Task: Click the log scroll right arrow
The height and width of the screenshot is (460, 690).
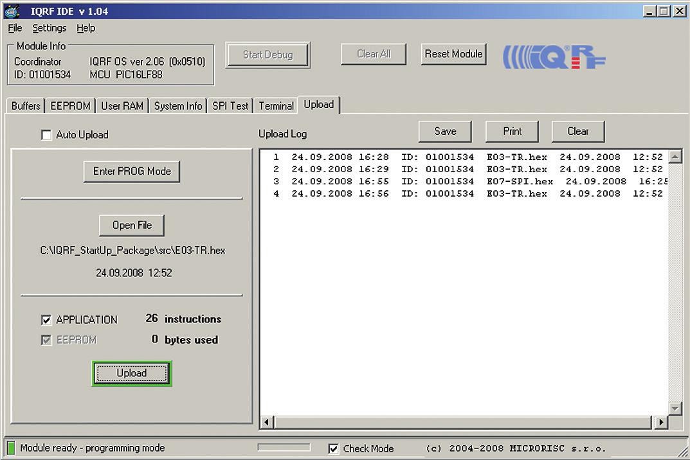Action: tap(661, 422)
